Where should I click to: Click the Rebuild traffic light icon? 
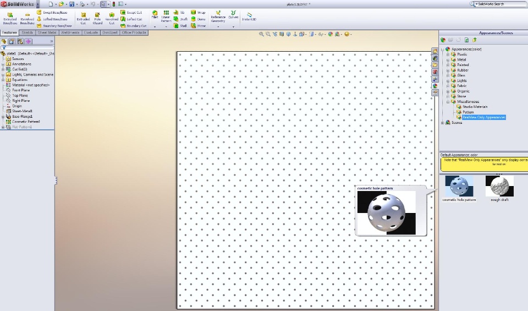click(x=114, y=4)
